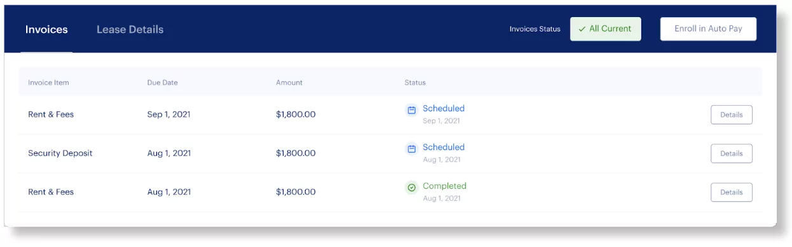Click the calendar icon for Security Deposit status
Screen dimensions: 792x247
(x=411, y=149)
